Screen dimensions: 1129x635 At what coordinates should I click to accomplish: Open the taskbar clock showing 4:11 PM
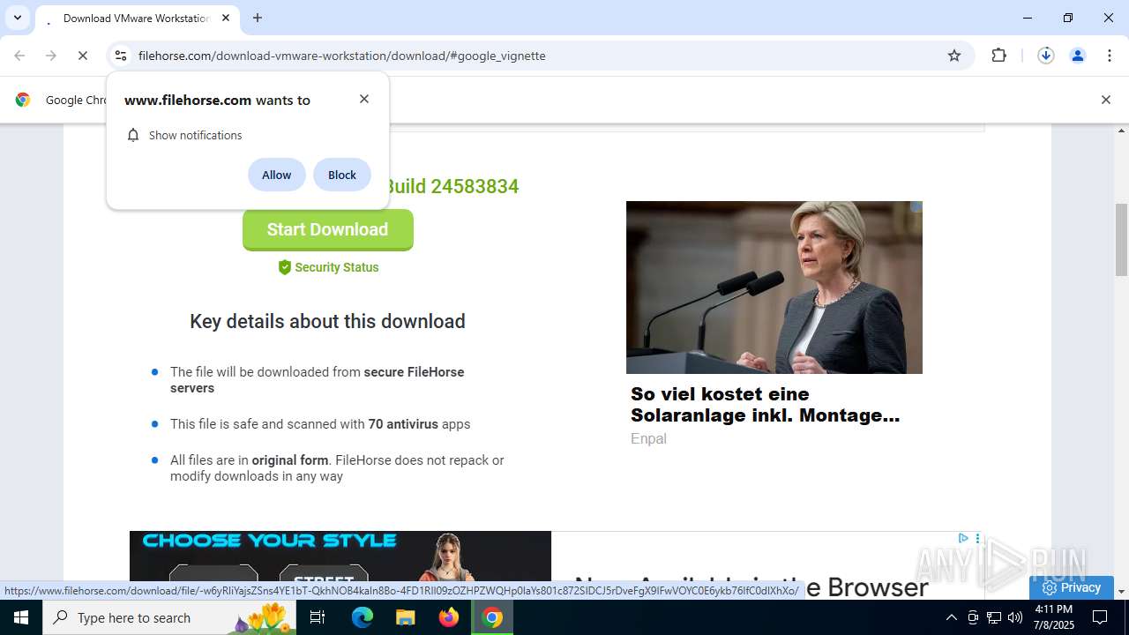tap(1053, 617)
